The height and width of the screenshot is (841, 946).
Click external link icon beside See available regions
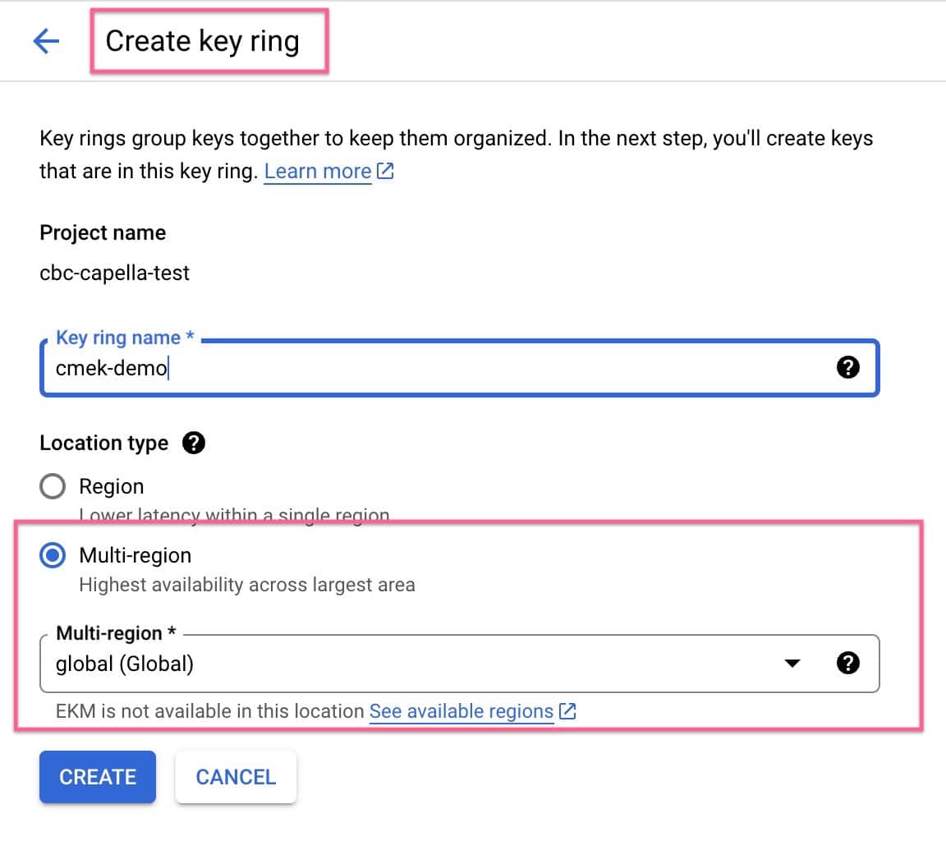click(567, 711)
